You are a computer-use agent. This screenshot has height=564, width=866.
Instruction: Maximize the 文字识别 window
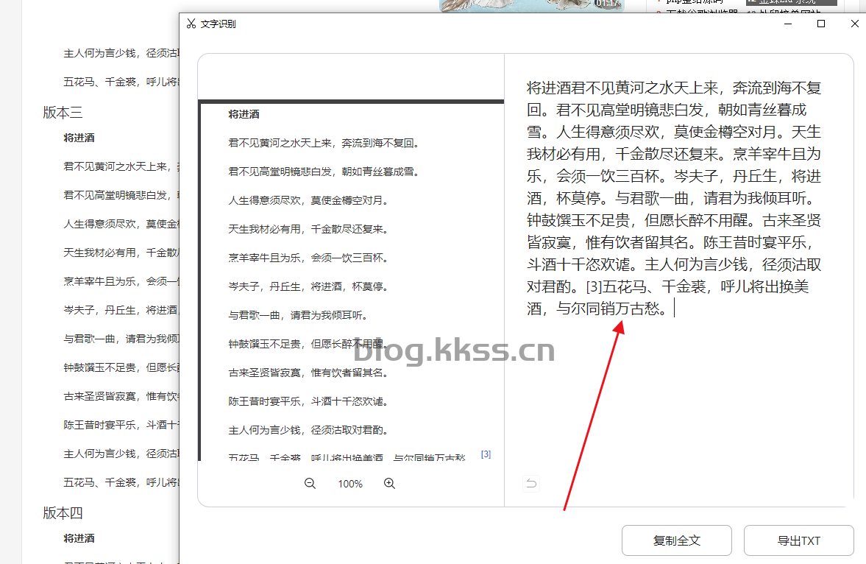coord(821,24)
